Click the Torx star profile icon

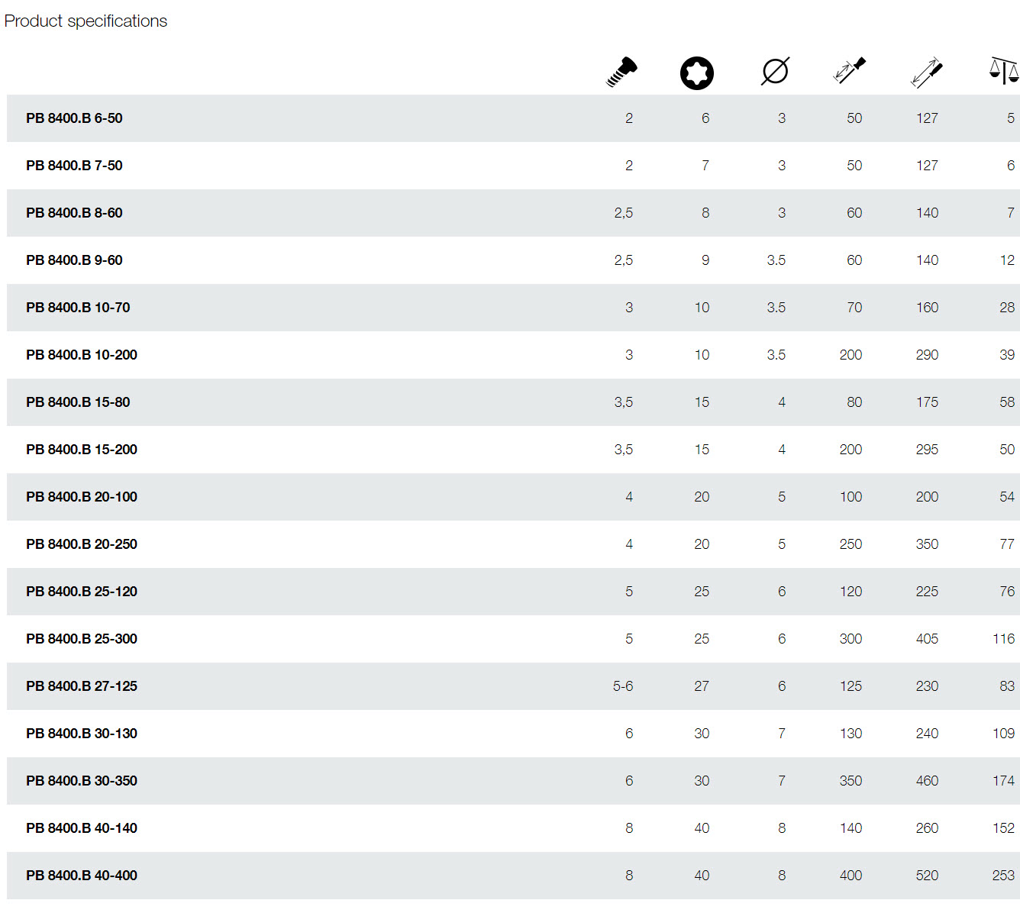pos(696,73)
